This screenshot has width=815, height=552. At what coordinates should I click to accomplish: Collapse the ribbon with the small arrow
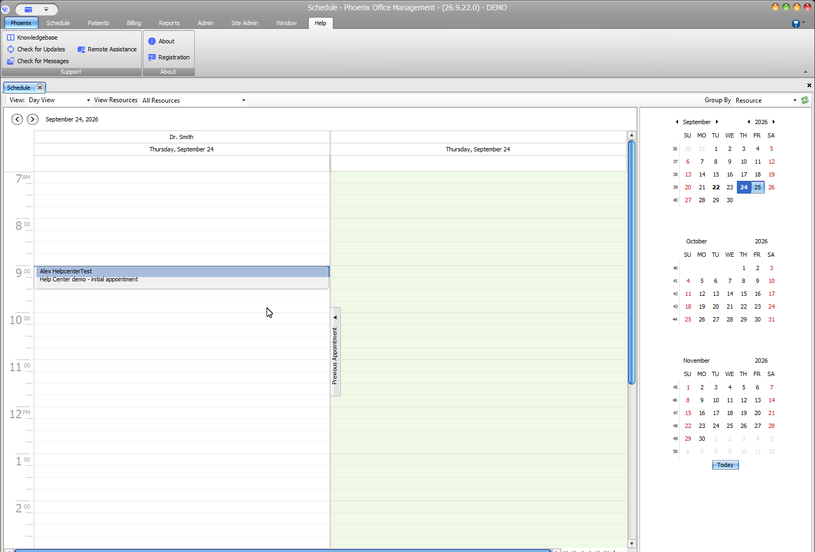coord(806,72)
